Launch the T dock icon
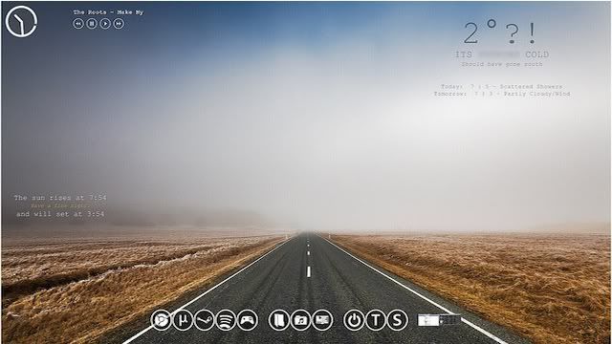The height and width of the screenshot is (344, 612). click(375, 320)
